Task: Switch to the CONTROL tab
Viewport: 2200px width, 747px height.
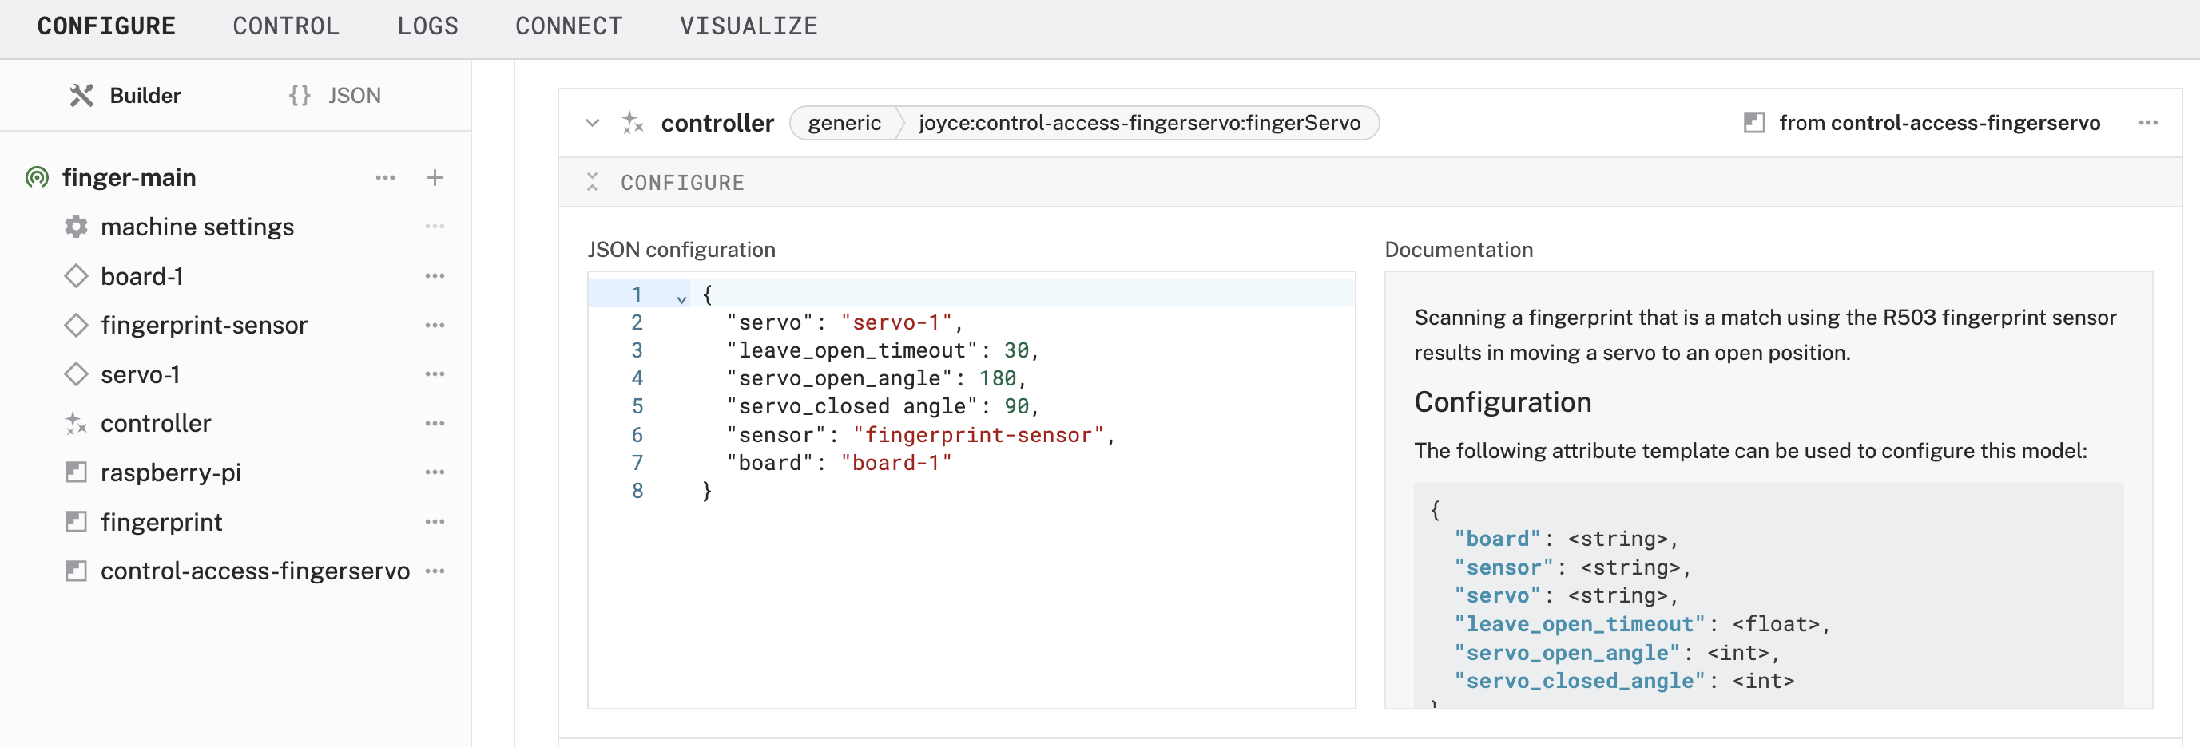Action: [286, 26]
